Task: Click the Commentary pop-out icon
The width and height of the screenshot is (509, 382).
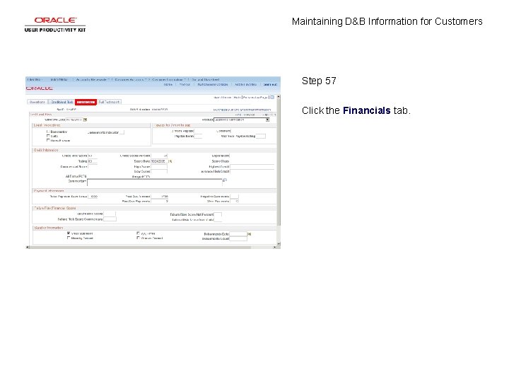Action: tap(225, 180)
